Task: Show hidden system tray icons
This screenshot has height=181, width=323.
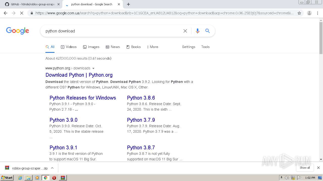Action: tap(282, 178)
